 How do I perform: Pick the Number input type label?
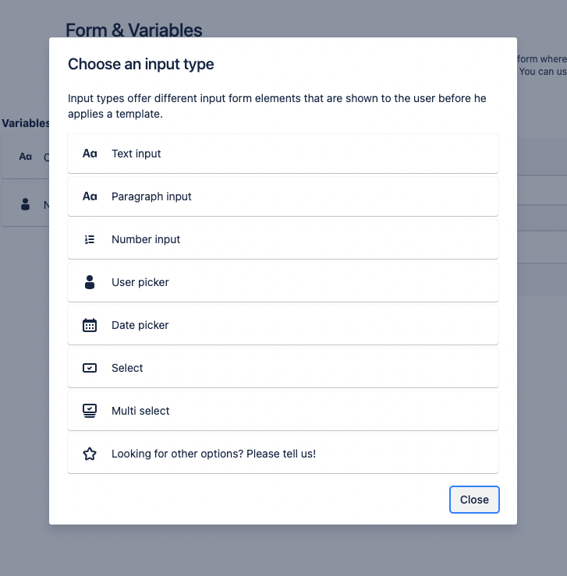coord(146,239)
